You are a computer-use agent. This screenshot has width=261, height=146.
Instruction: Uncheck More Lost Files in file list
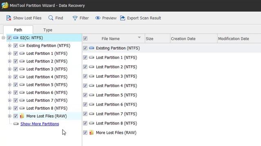tap(85, 133)
